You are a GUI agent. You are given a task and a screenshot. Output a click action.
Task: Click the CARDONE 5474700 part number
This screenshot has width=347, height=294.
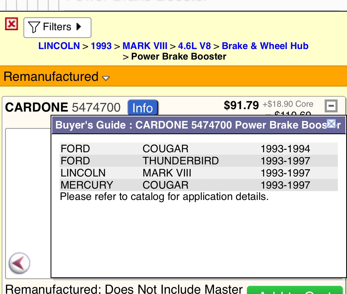pos(96,108)
